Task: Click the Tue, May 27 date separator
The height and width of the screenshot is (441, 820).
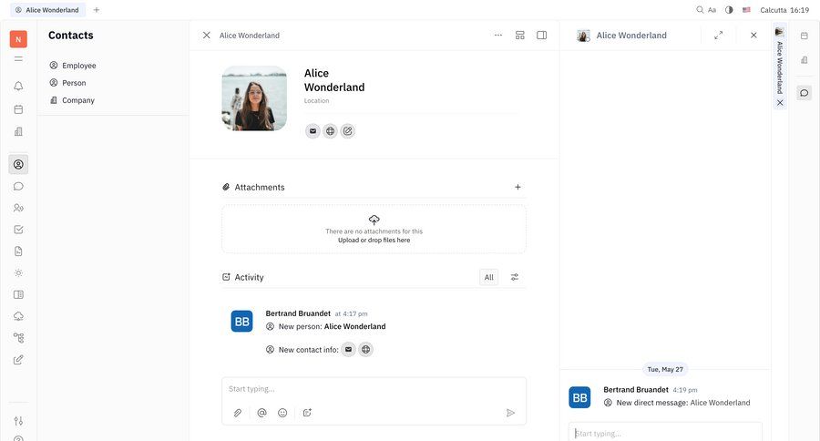Action: tap(665, 369)
